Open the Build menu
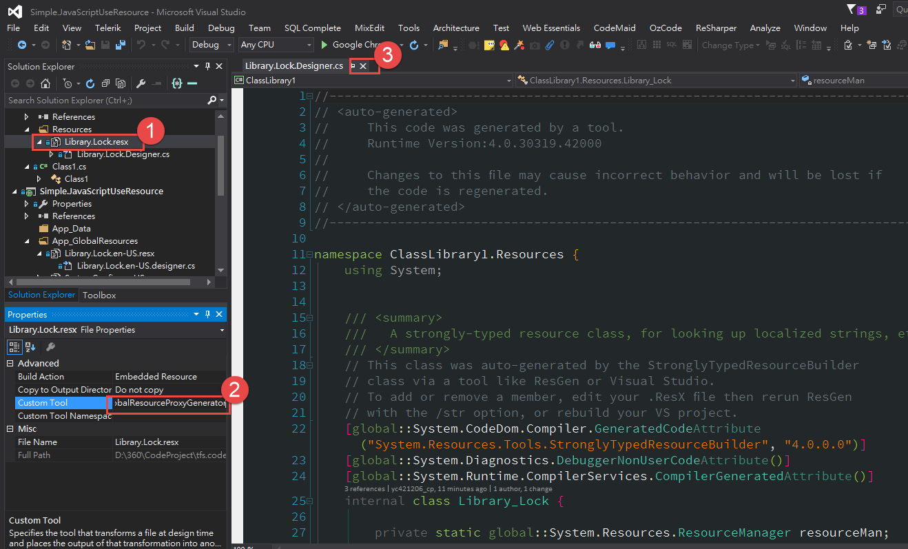Viewport: 908px width, 549px height. tap(184, 28)
